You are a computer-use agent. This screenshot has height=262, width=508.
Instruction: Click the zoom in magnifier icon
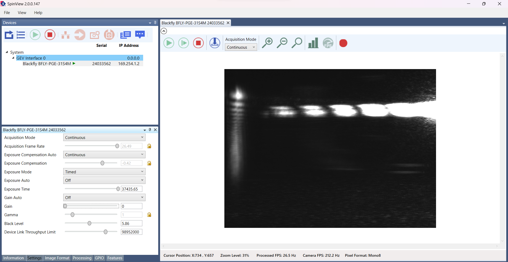pos(267,43)
